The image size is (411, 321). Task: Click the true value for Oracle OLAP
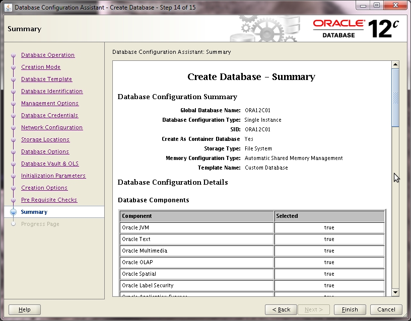coord(329,262)
